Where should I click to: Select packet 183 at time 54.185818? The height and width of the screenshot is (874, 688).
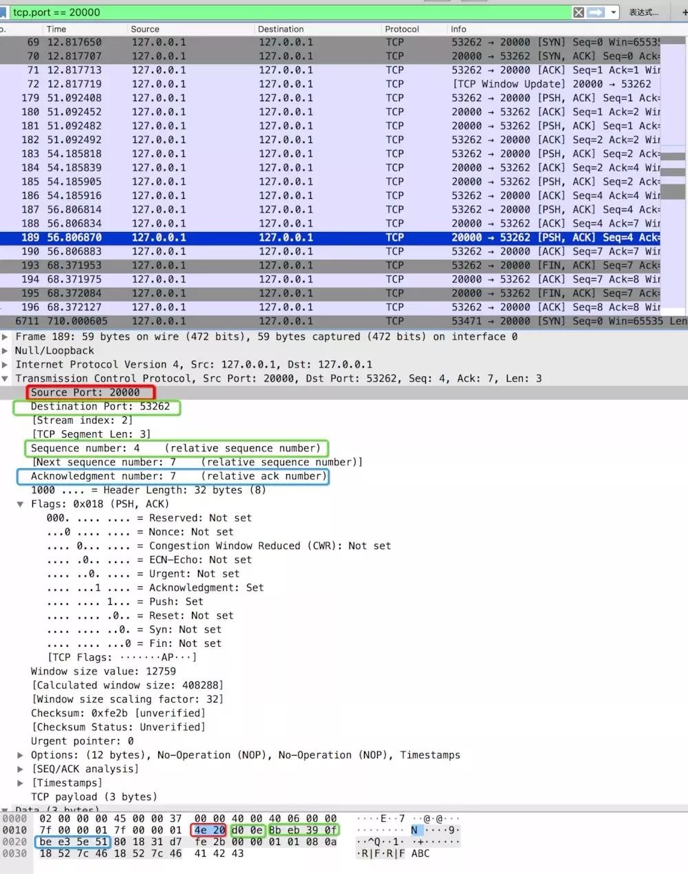coord(330,153)
